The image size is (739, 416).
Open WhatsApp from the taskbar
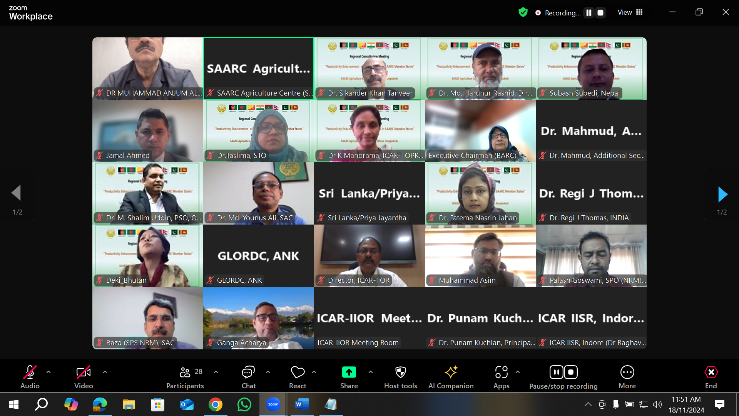click(x=244, y=404)
